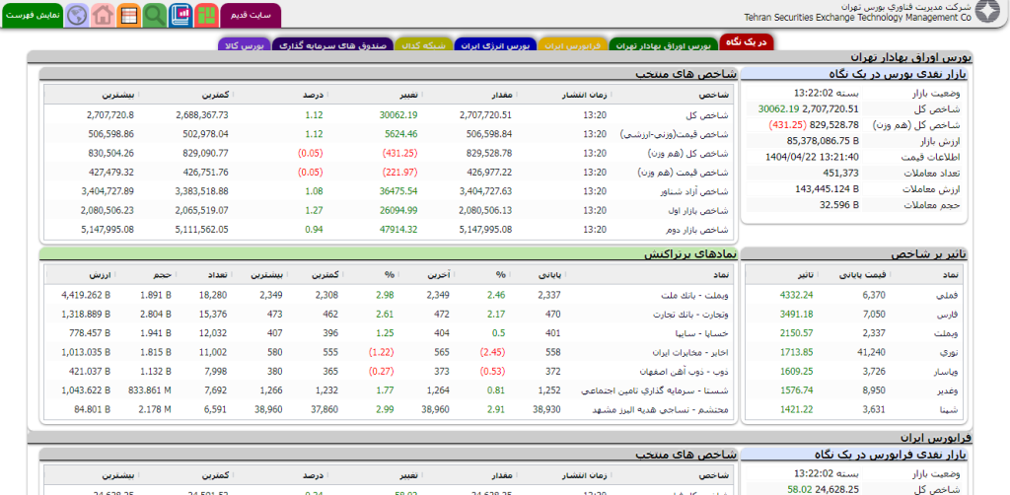Click the value 2,707,720.51 under مقدار
This screenshot has height=495, width=1010.
point(485,115)
